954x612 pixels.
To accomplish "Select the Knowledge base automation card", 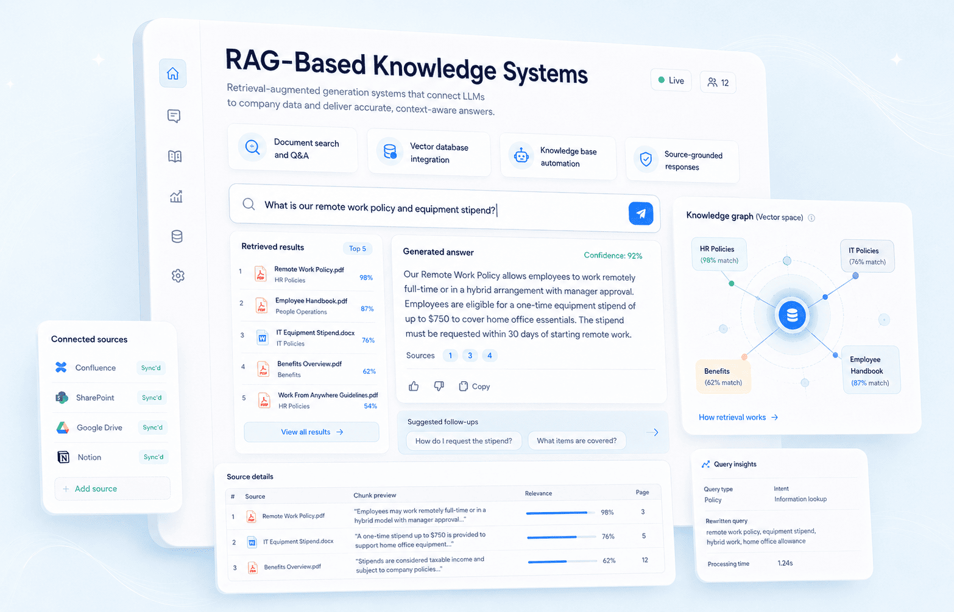I will [x=559, y=157].
